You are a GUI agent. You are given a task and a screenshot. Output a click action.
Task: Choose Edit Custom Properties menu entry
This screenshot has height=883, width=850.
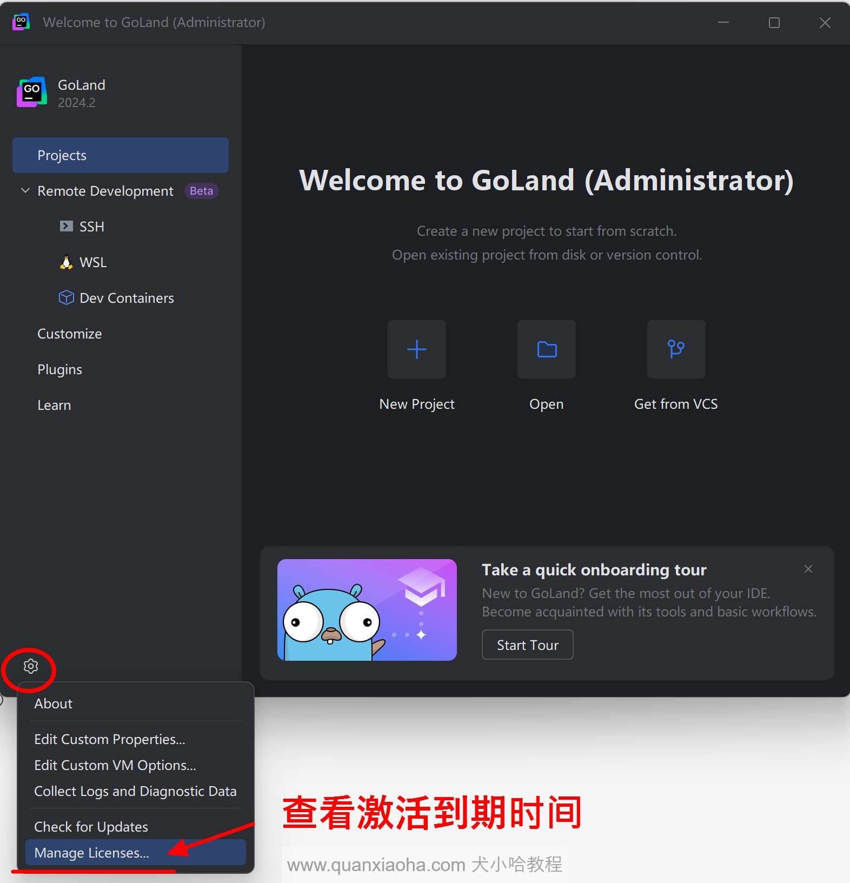tap(135, 739)
